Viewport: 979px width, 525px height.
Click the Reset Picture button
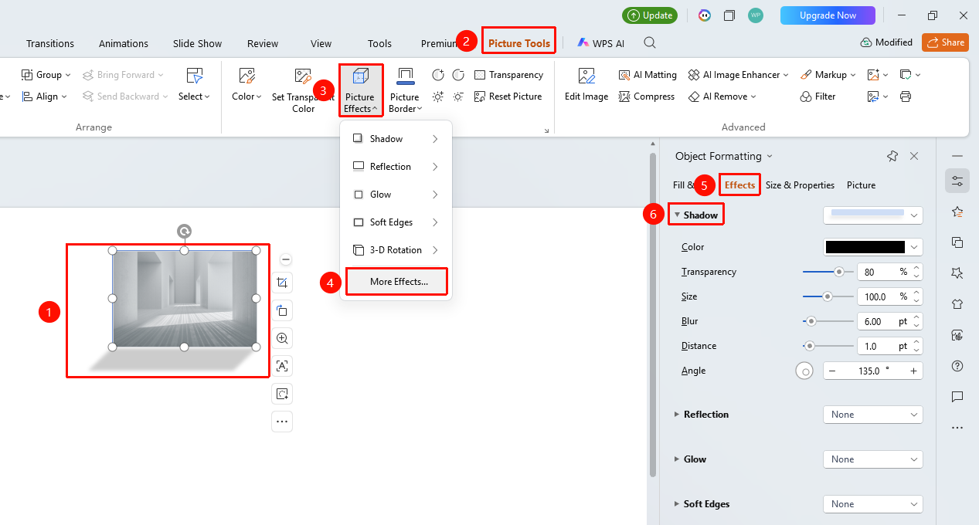point(508,97)
